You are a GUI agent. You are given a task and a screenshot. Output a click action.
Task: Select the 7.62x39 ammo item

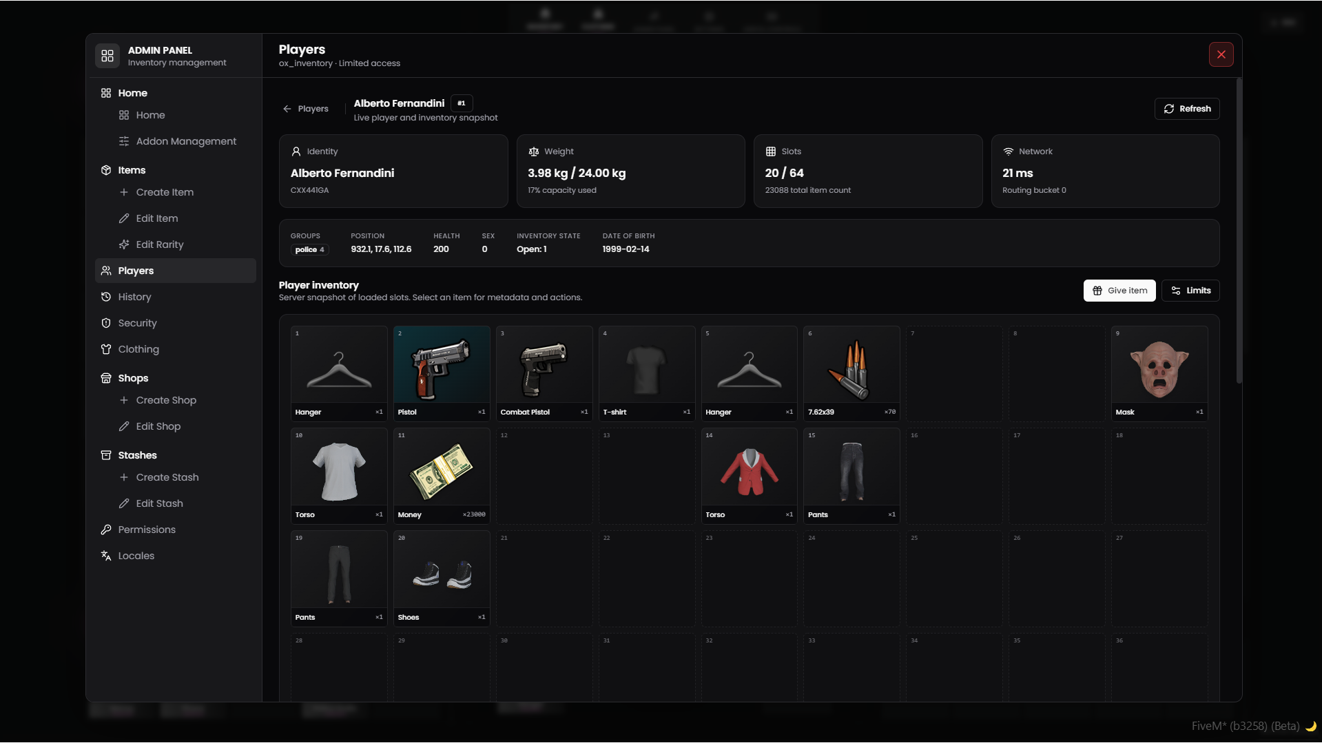click(x=851, y=373)
